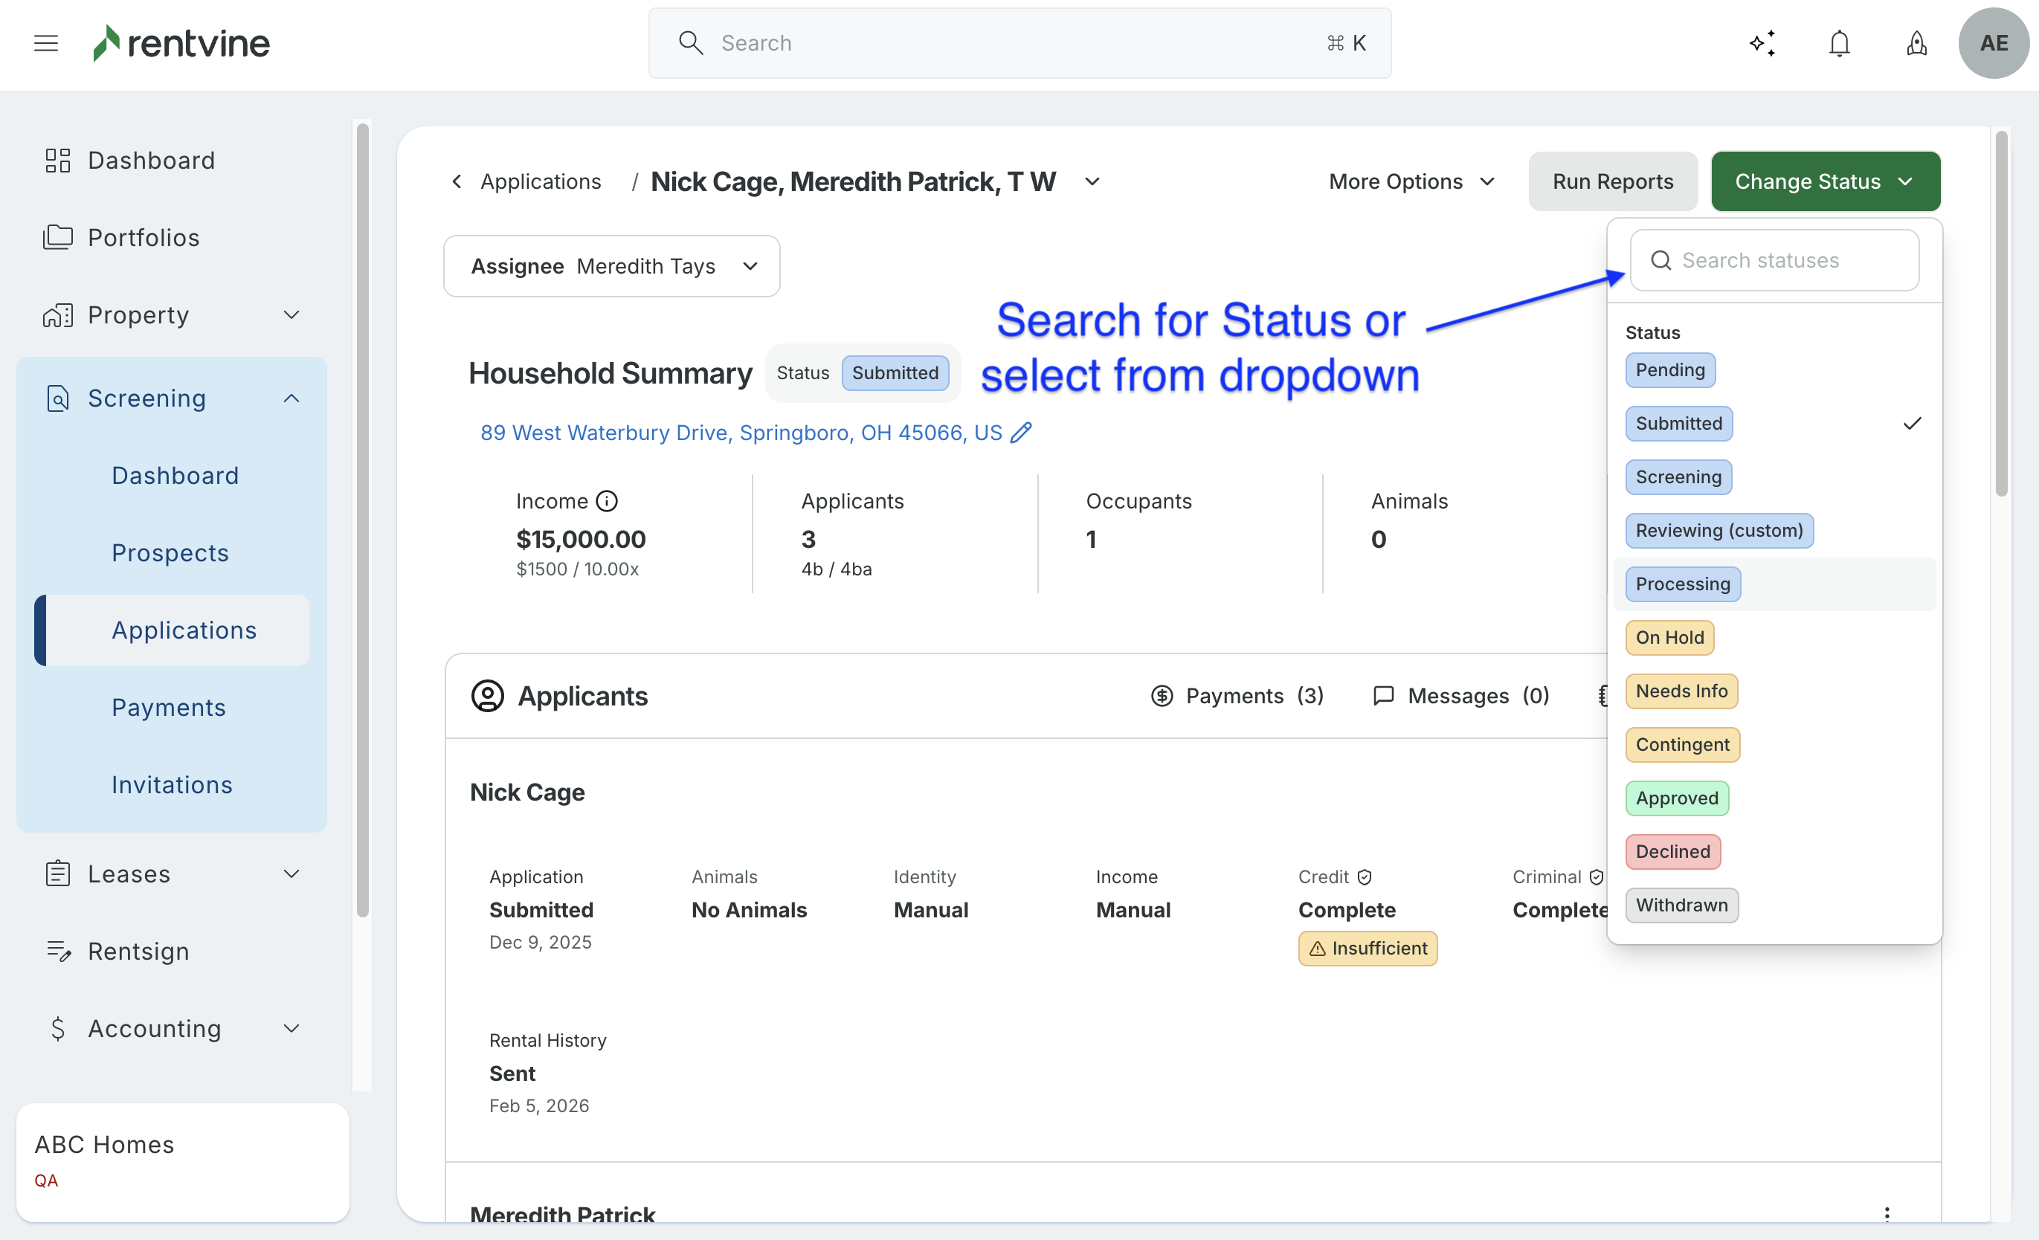Select the Processing status option
Image resolution: width=2039 pixels, height=1240 pixels.
coord(1682,584)
